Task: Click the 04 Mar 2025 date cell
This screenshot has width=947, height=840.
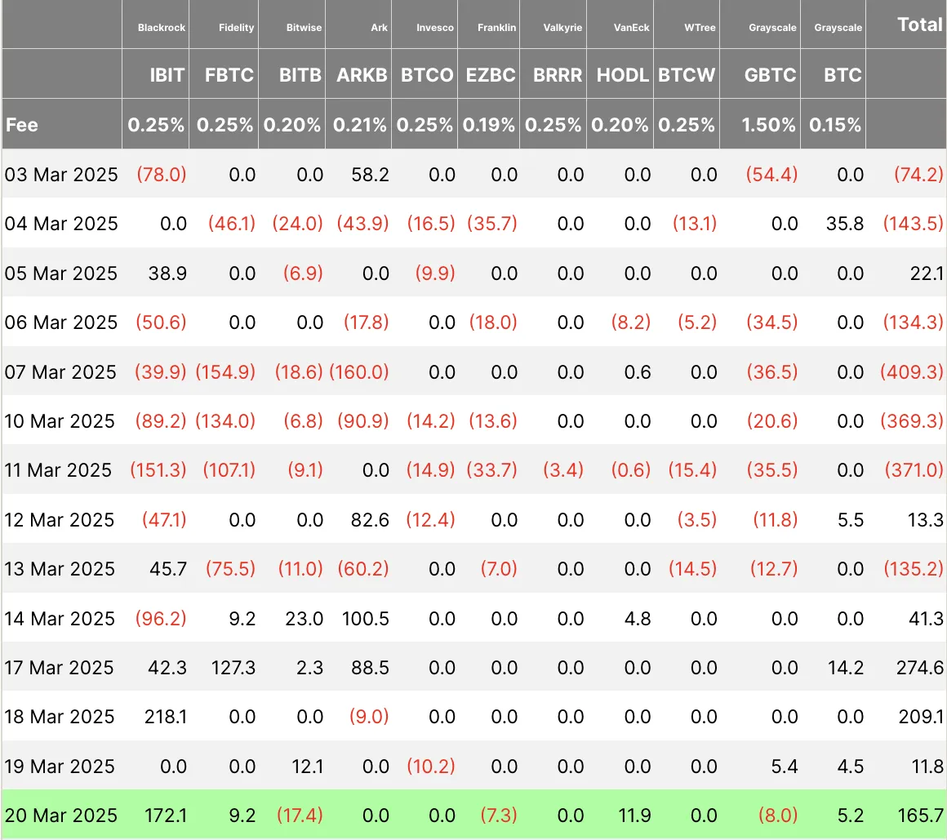Action: coord(61,224)
